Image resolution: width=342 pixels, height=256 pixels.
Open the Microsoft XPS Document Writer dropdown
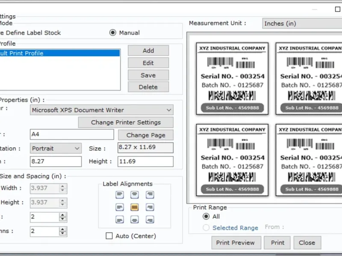102,110
